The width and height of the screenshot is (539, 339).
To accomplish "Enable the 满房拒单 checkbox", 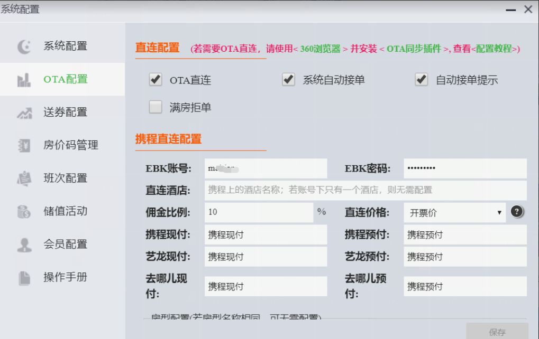I will (156, 108).
